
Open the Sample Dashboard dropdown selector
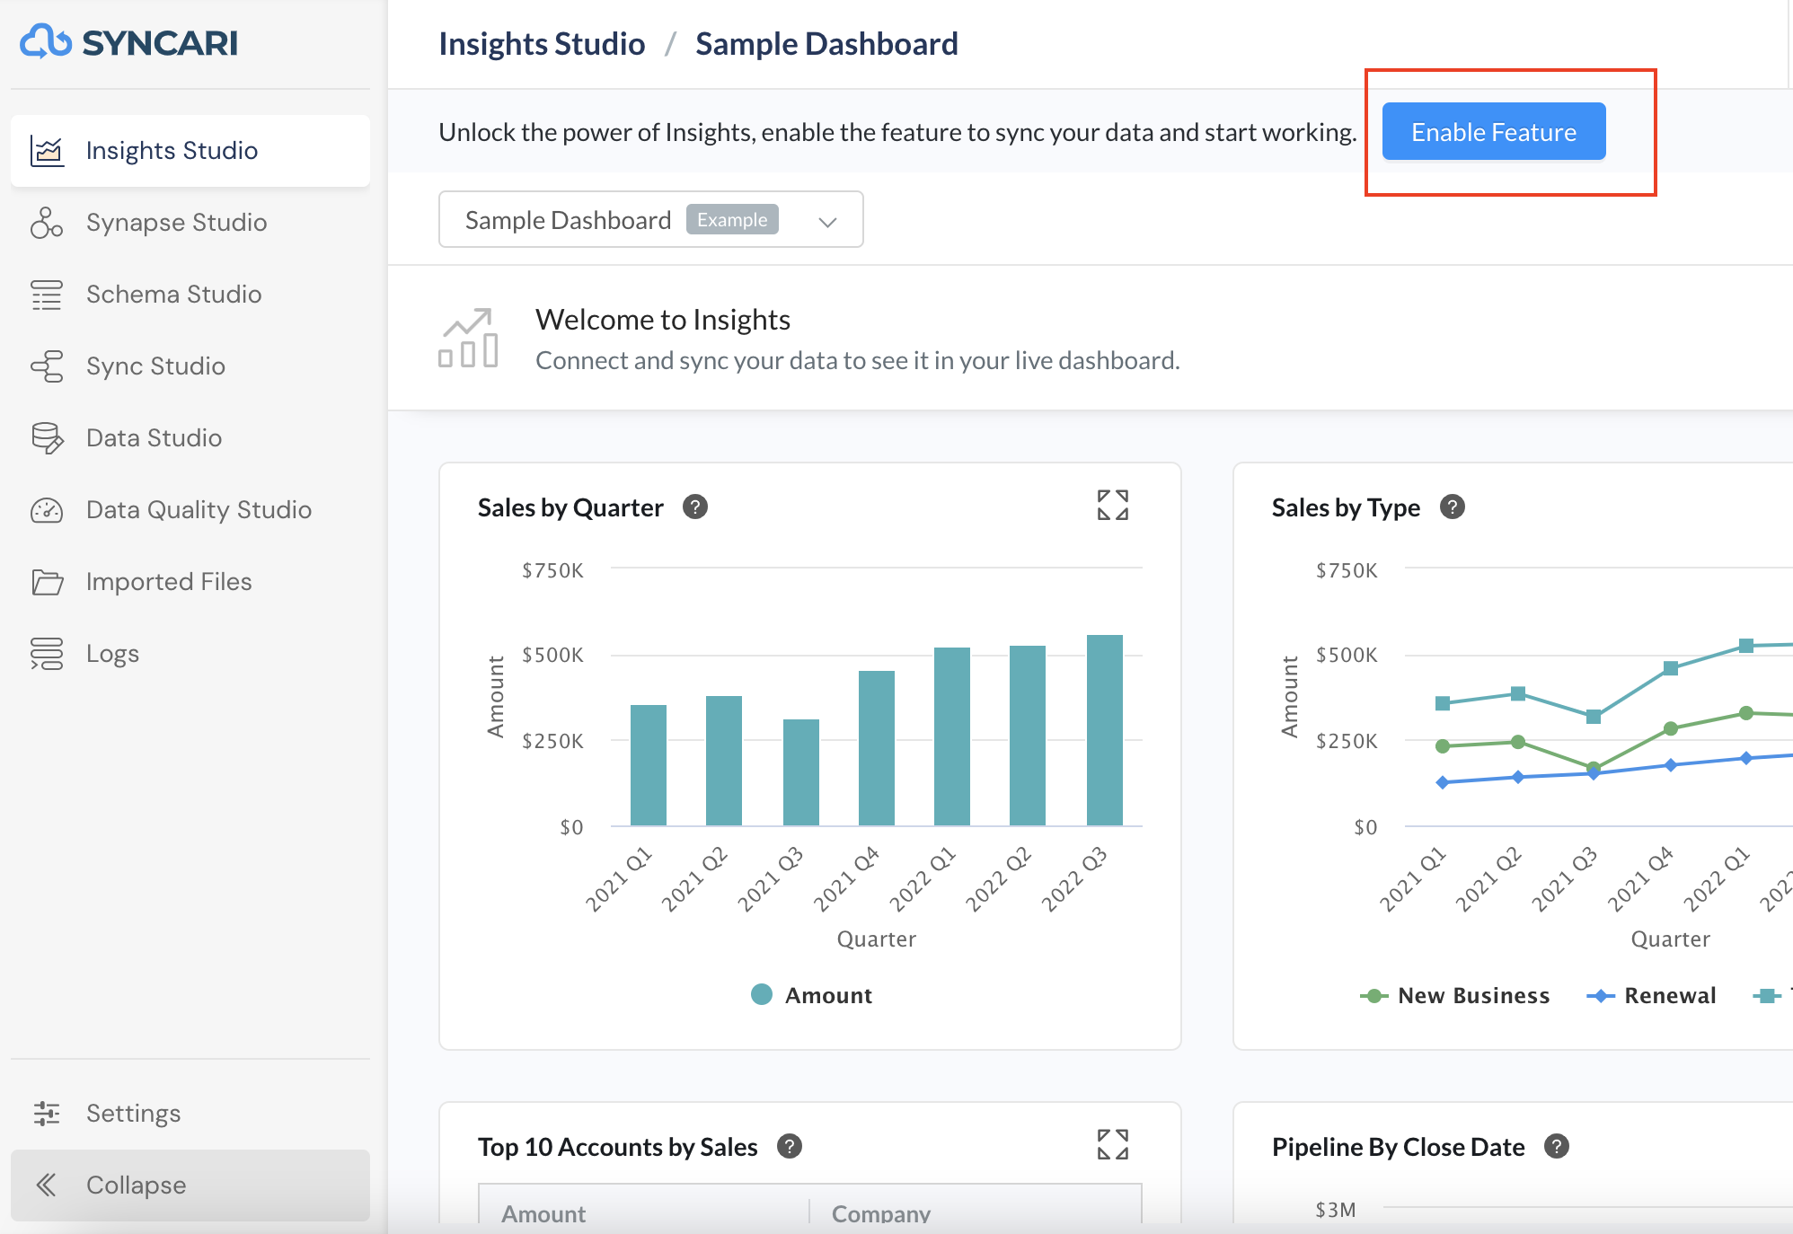click(x=650, y=219)
